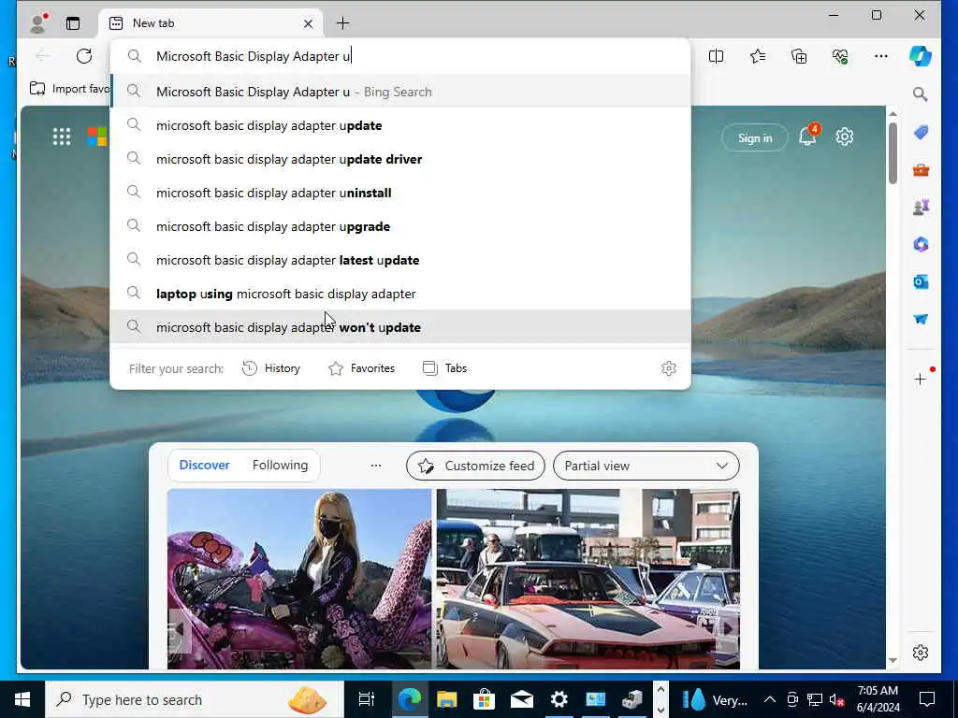
Task: Open the sidebar Games chess icon
Action: click(921, 207)
